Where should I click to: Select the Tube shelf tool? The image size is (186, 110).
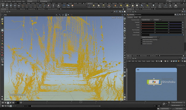click(11, 6)
